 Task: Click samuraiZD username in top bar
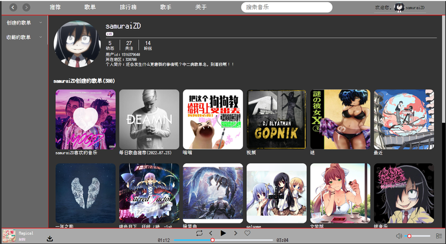pos(415,8)
